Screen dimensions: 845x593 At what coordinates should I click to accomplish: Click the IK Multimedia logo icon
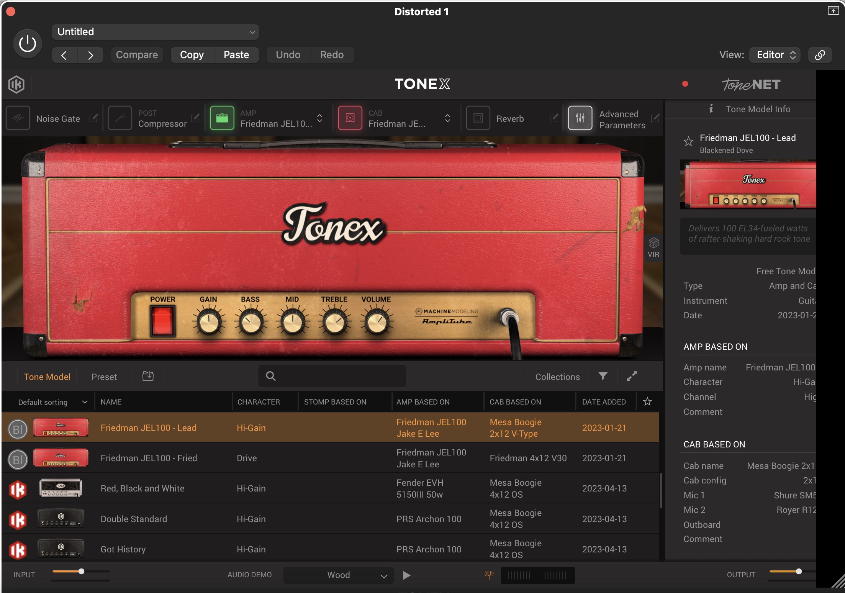(x=16, y=84)
